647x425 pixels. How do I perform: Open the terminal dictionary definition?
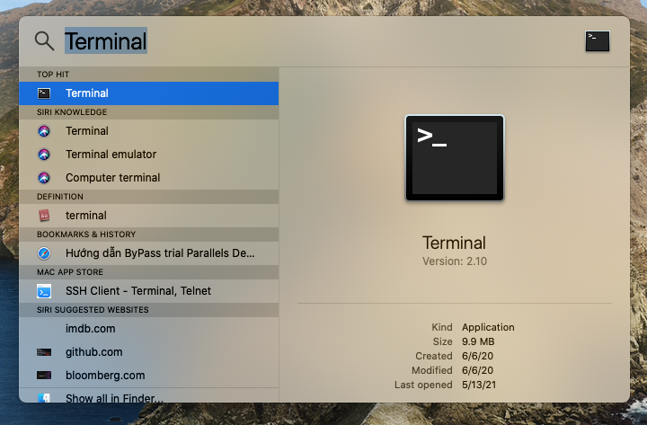click(x=86, y=216)
